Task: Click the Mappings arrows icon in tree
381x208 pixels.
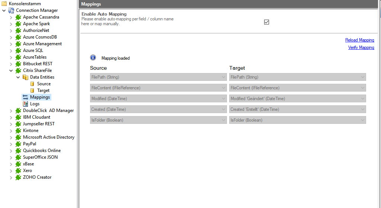Action: [25, 97]
